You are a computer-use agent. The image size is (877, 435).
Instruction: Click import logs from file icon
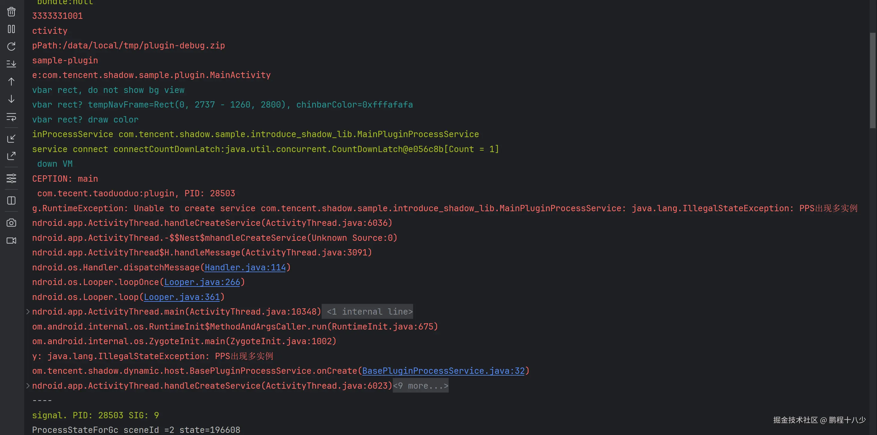coord(11,139)
